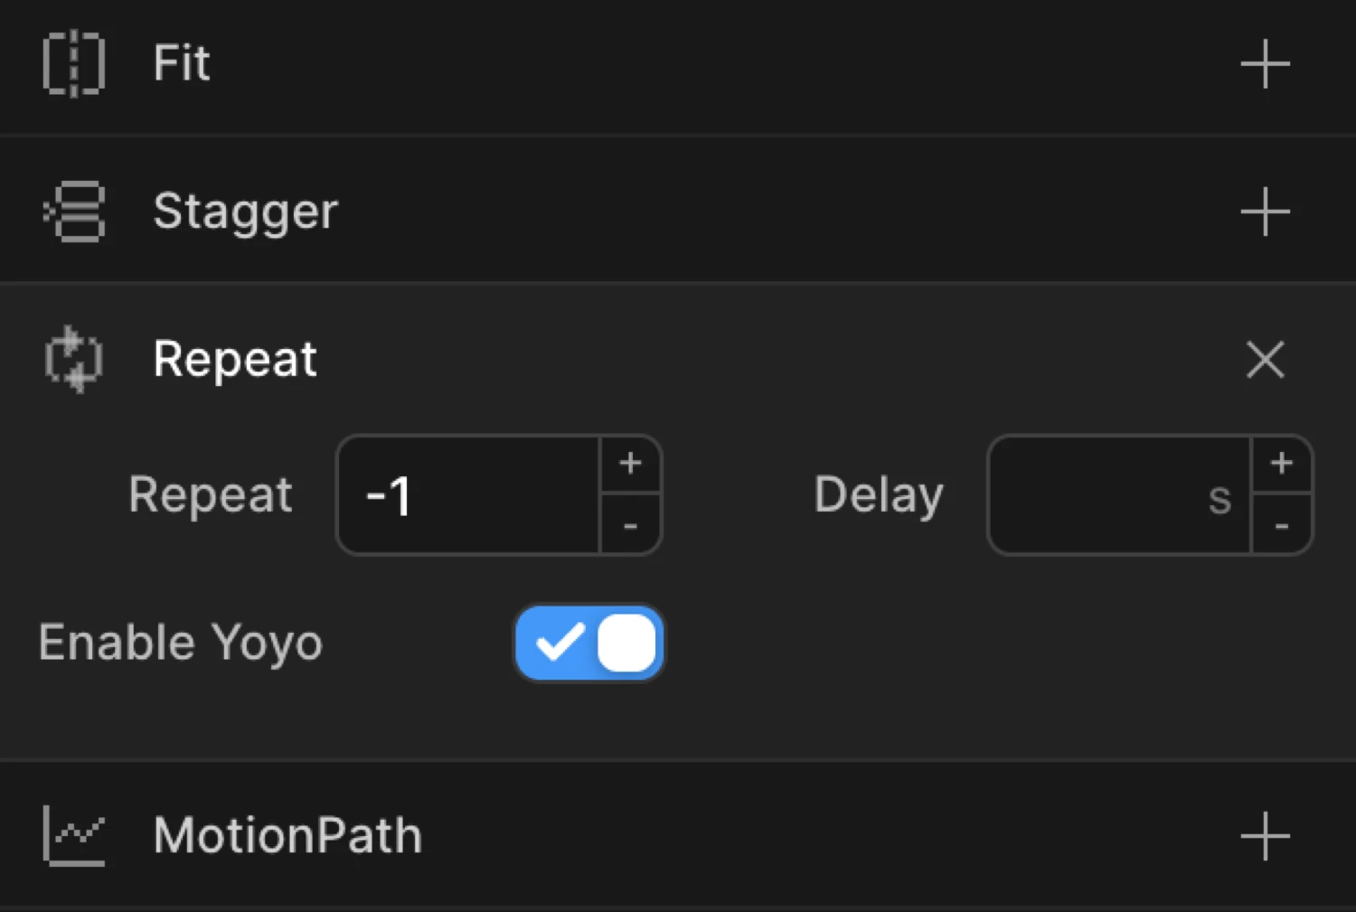This screenshot has width=1356, height=912.
Task: Select the Stagger section icon
Action: [x=73, y=212]
